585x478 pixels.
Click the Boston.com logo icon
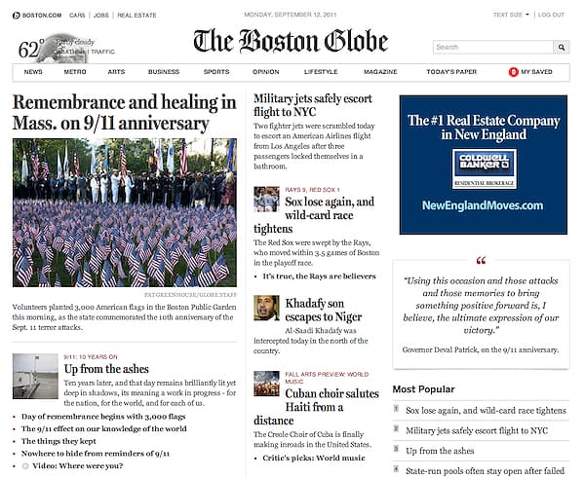(16, 16)
